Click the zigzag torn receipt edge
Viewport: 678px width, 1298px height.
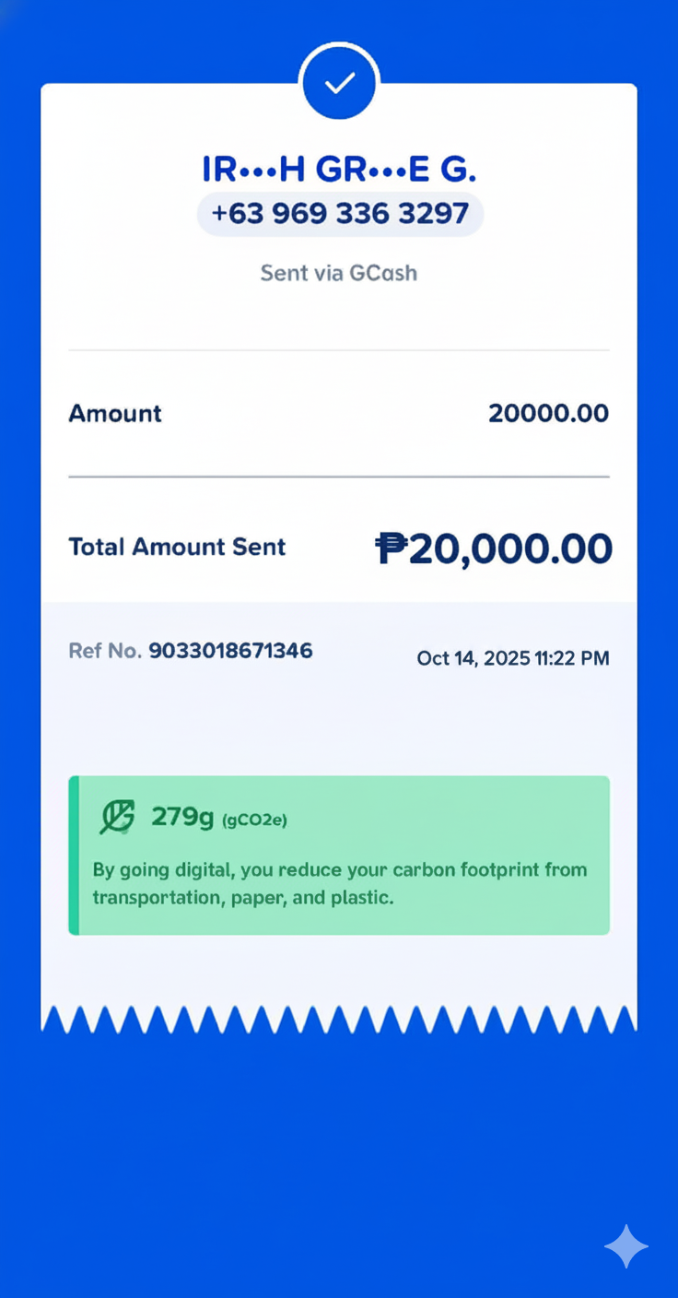(x=339, y=1019)
